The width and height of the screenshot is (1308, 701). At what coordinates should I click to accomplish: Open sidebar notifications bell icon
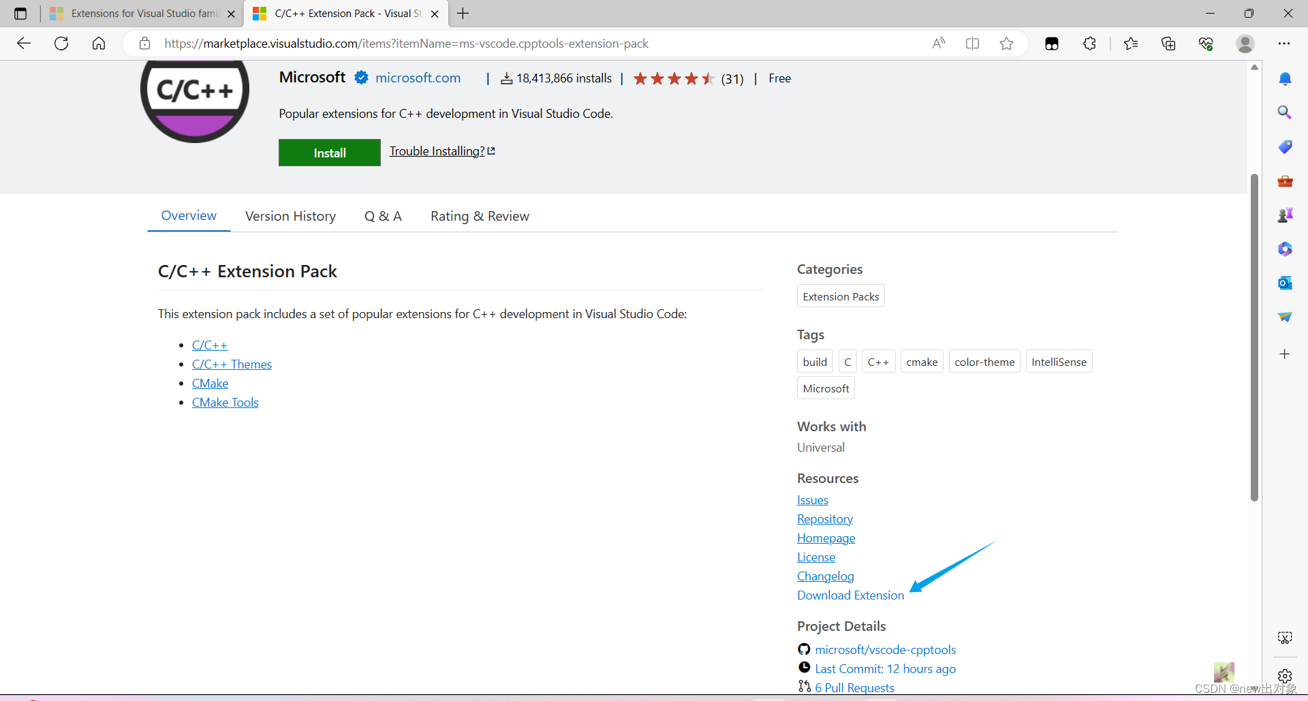tap(1285, 79)
